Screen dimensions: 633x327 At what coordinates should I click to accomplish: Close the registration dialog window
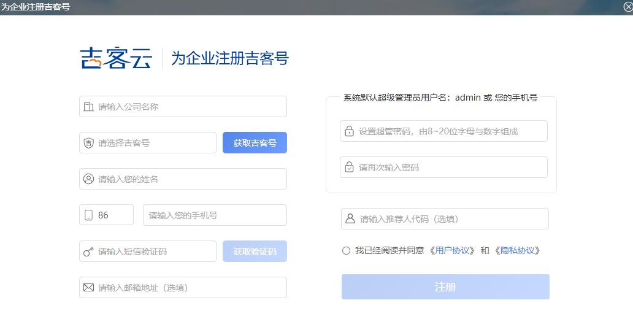click(x=627, y=7)
